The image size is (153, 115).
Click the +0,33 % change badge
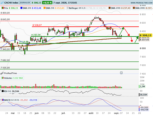(47, 3)
